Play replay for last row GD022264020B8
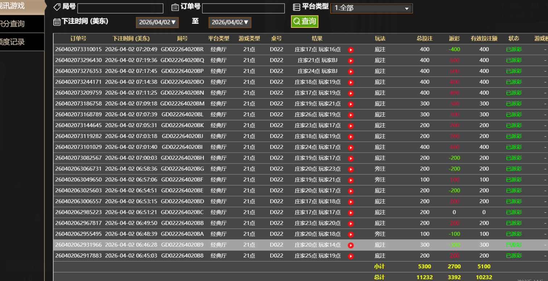Viewport: 548px width, 281px height. (351, 256)
